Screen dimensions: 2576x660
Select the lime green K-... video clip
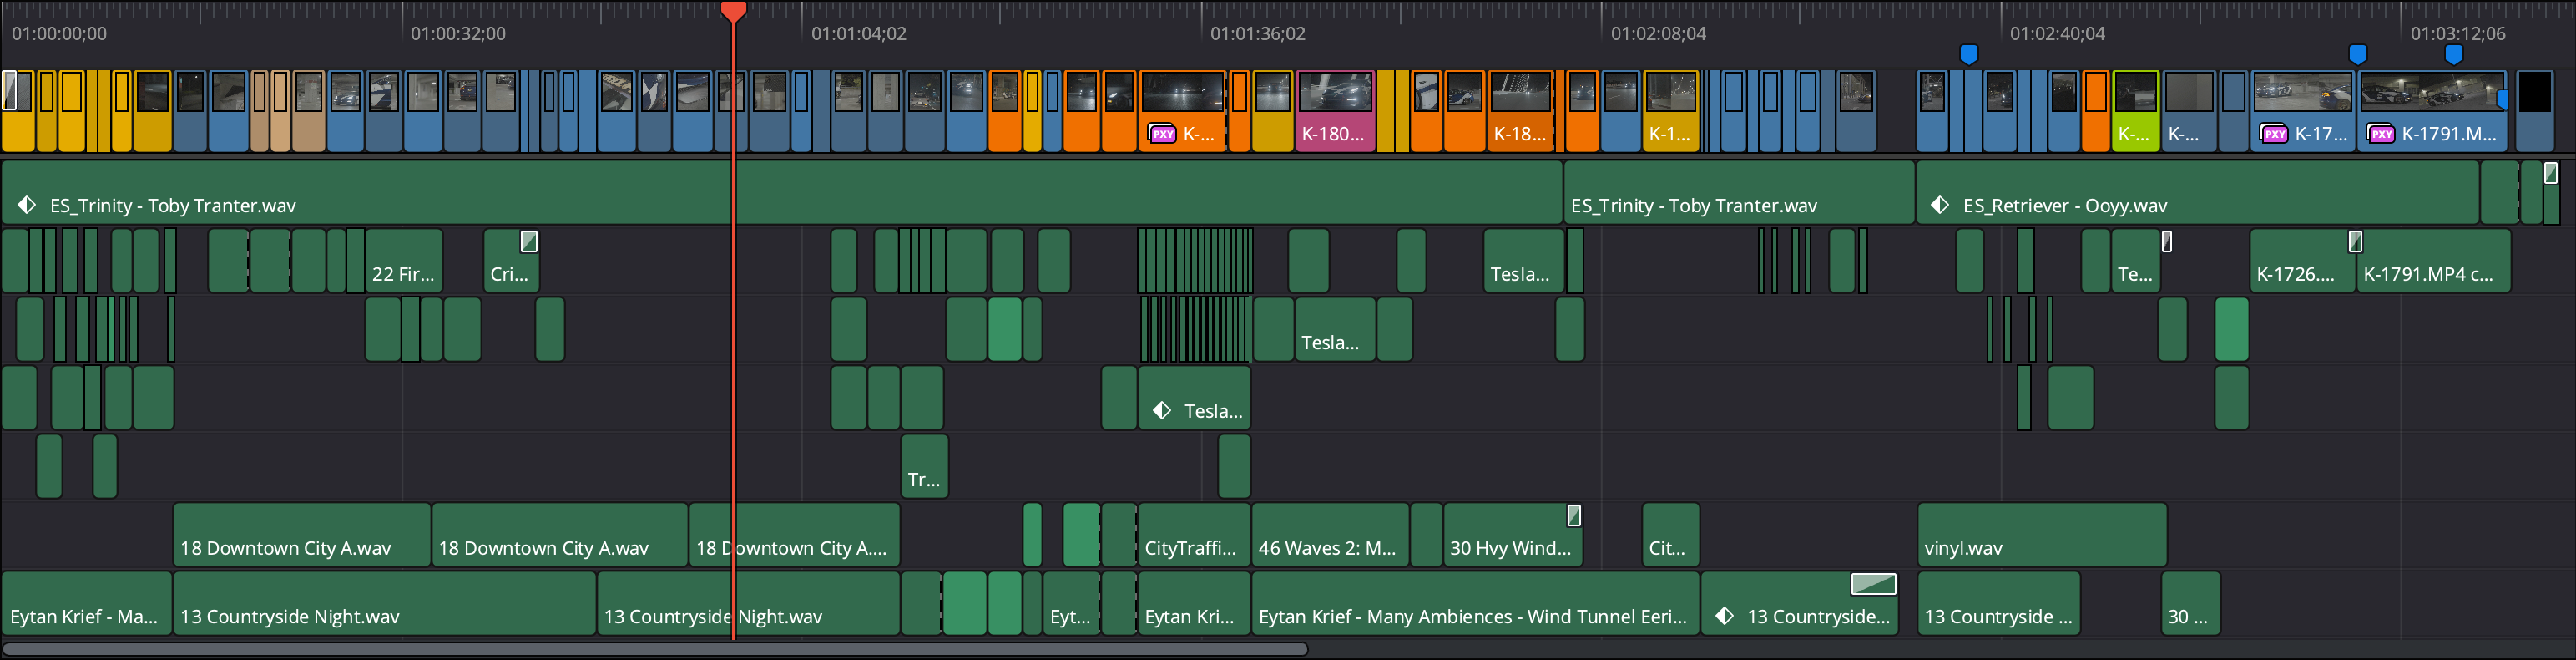coord(2135,111)
